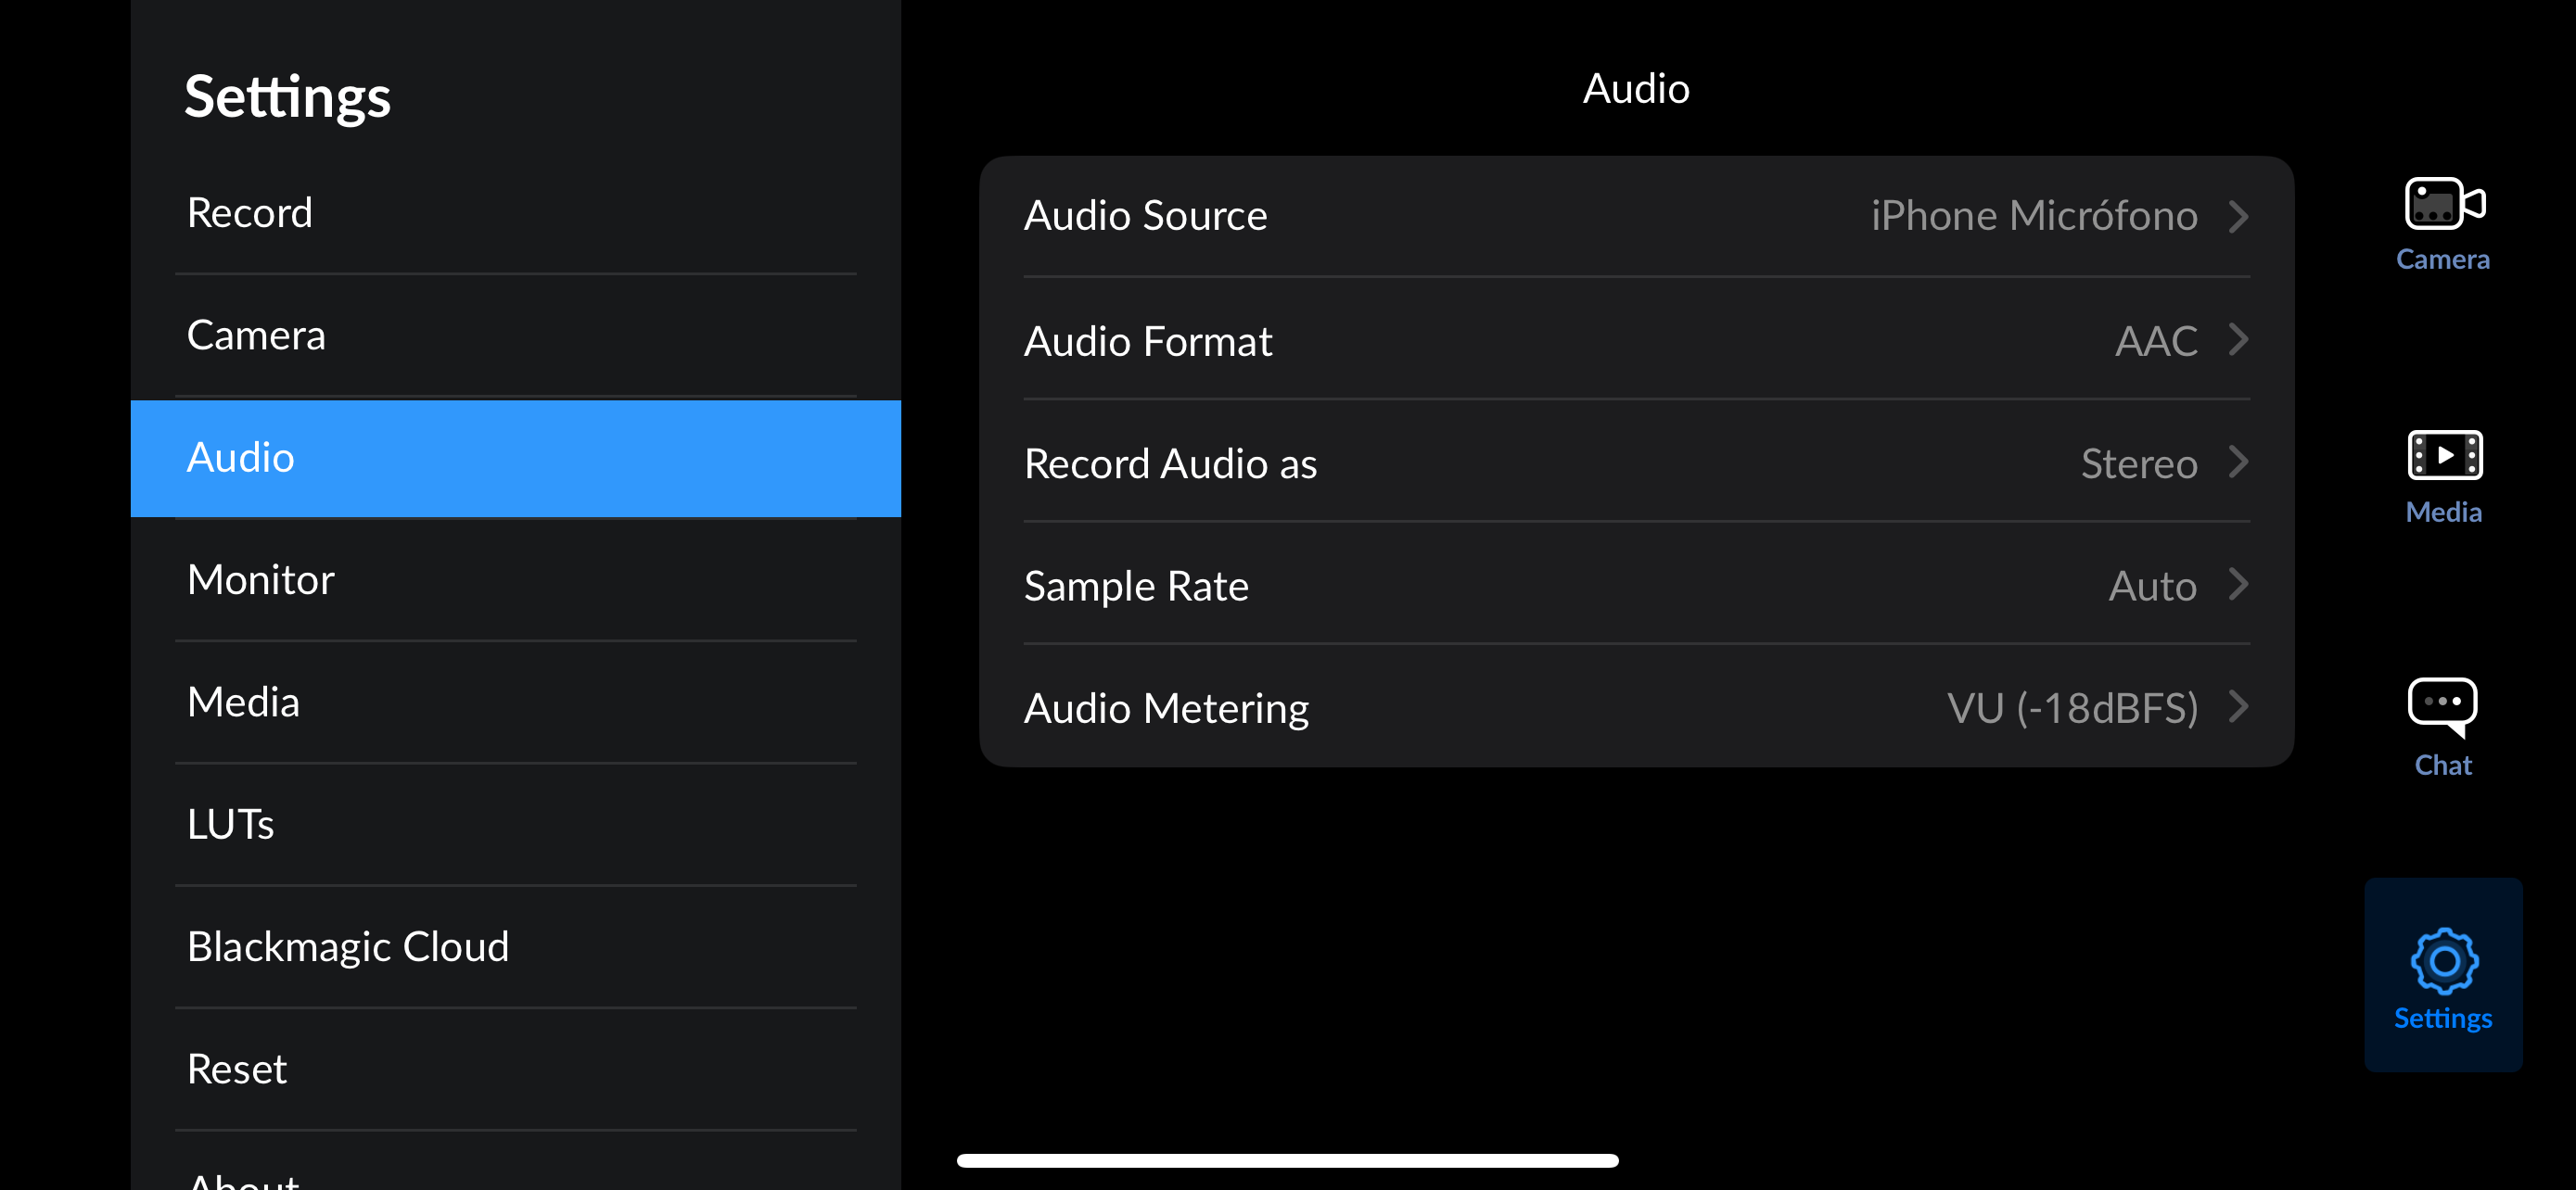
Task: Open the Blackmagic Cloud settings
Action: 348,947
